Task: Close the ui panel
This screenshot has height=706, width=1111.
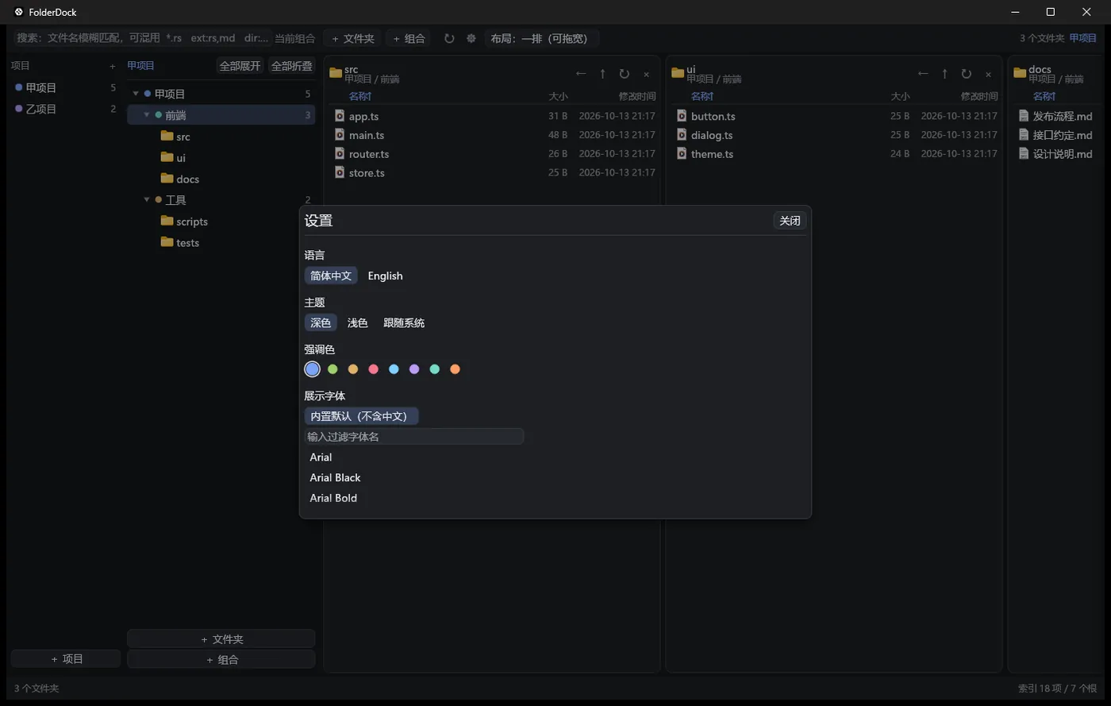Action: (988, 74)
